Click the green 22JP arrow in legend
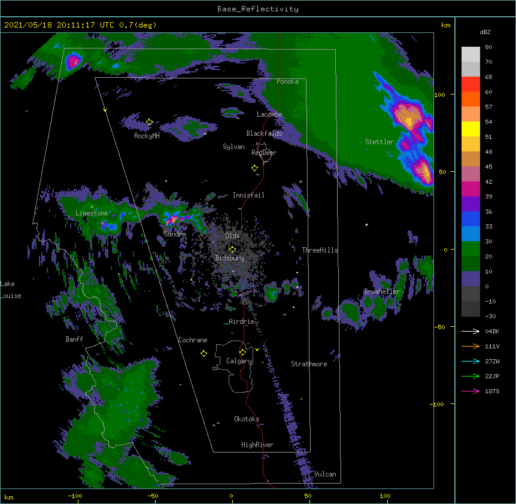Screen dimensions: 516x504 pos(471,376)
